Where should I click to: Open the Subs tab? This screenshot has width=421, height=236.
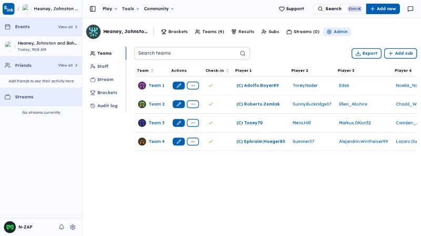pyautogui.click(x=270, y=31)
